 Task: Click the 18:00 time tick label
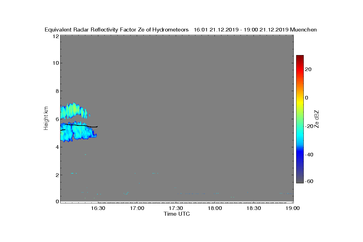(215, 208)
